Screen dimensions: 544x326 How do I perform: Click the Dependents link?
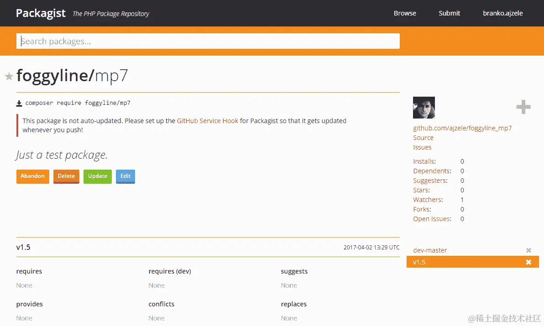[x=432, y=171]
